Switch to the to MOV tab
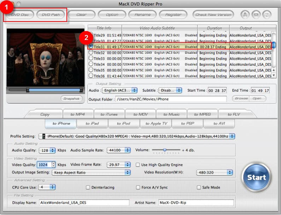Screen dimensions: 281x215 coord(141,114)
